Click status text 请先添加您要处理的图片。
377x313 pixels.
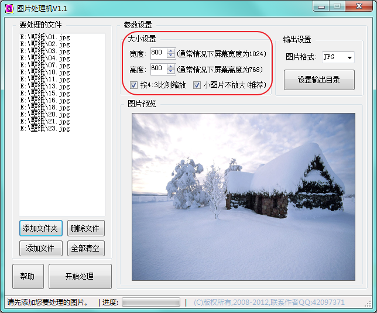click(x=47, y=302)
